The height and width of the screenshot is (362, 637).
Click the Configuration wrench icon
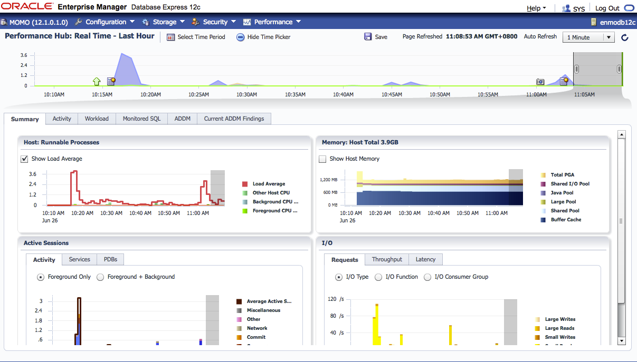point(79,22)
